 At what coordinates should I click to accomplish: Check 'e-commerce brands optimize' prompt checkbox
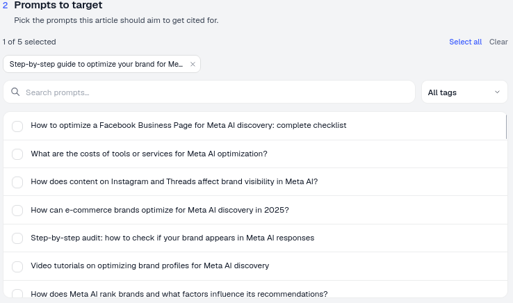[x=17, y=211]
